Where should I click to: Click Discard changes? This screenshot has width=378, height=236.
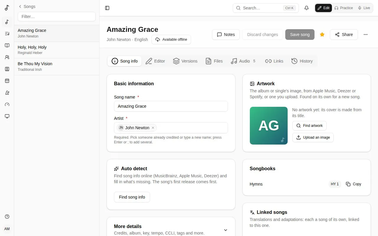click(x=263, y=35)
